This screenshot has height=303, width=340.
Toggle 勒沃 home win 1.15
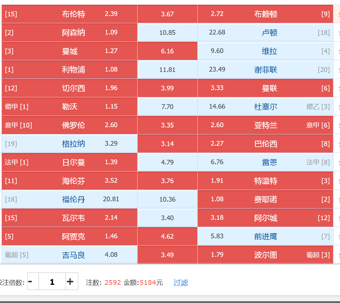(x=70, y=106)
